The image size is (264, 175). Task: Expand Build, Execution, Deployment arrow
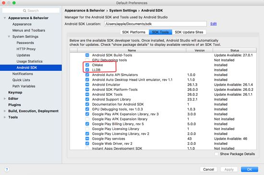tap(5, 111)
